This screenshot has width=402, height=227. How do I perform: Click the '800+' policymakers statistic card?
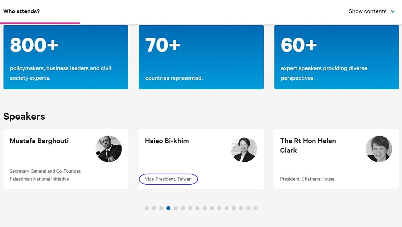point(66,57)
